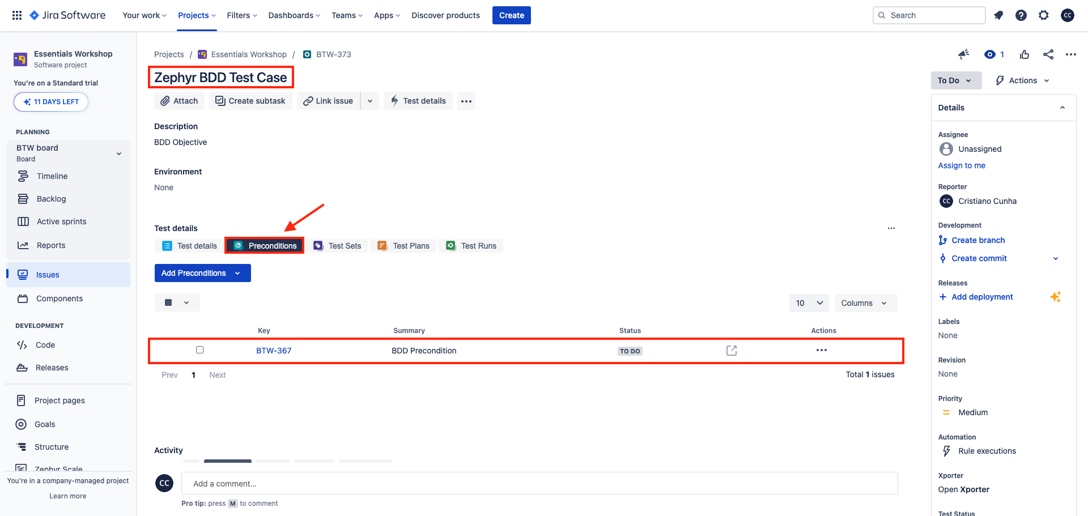Open the help question mark icon
Viewport: 1088px width, 516px height.
click(1021, 15)
